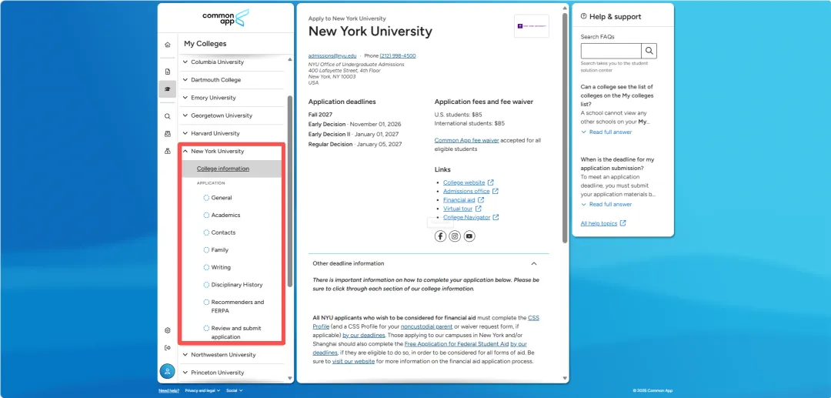This screenshot has width=831, height=398.
Task: Click the FAQ search magnifier button
Action: click(x=649, y=51)
